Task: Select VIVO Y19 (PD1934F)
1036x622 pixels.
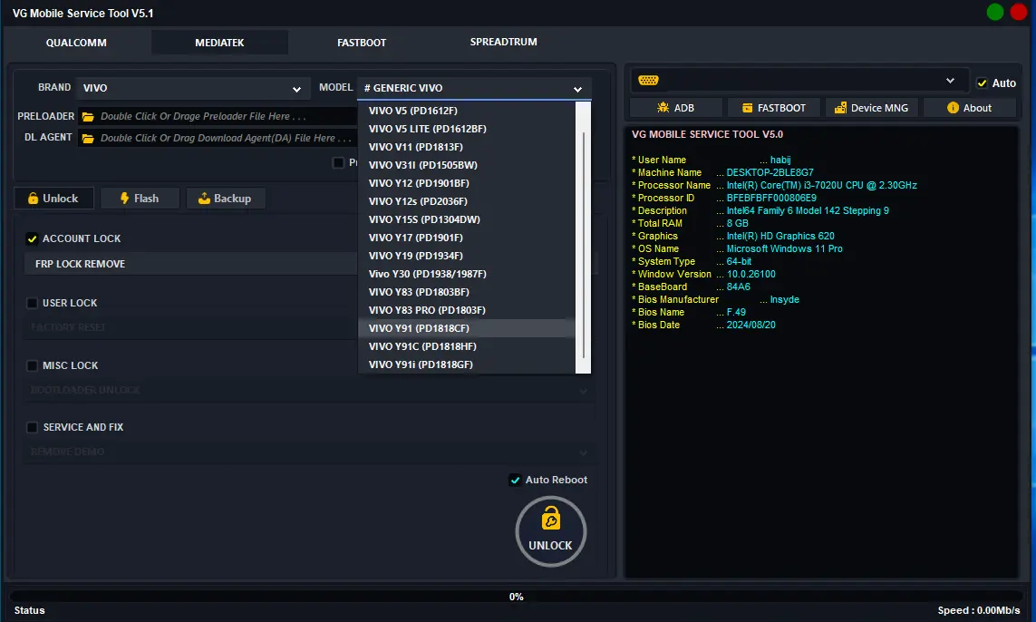Action: [x=467, y=255]
